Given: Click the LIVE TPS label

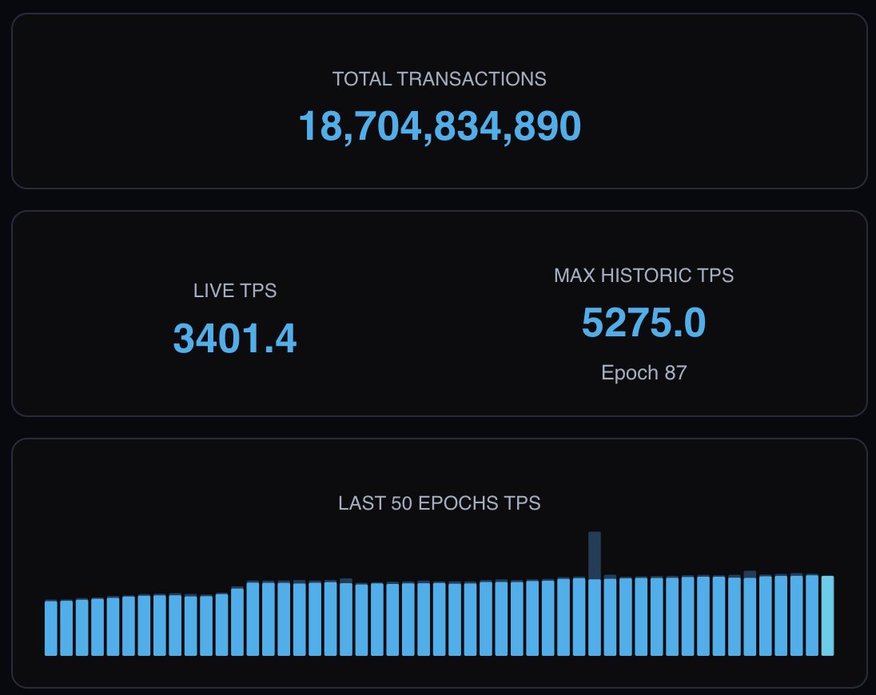Looking at the screenshot, I should pyautogui.click(x=234, y=291).
